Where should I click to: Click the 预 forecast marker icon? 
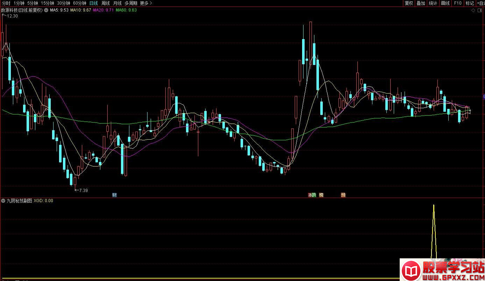343,195
